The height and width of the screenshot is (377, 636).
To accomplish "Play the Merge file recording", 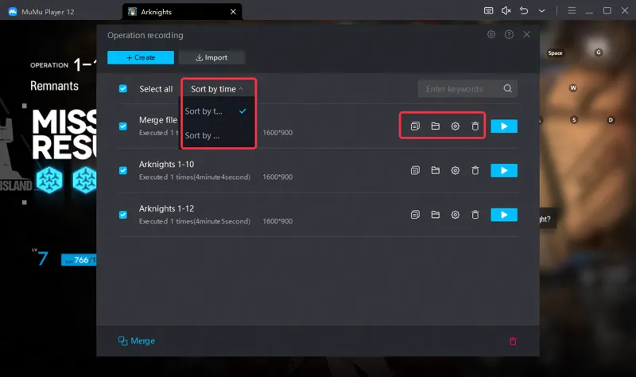I will pos(504,126).
